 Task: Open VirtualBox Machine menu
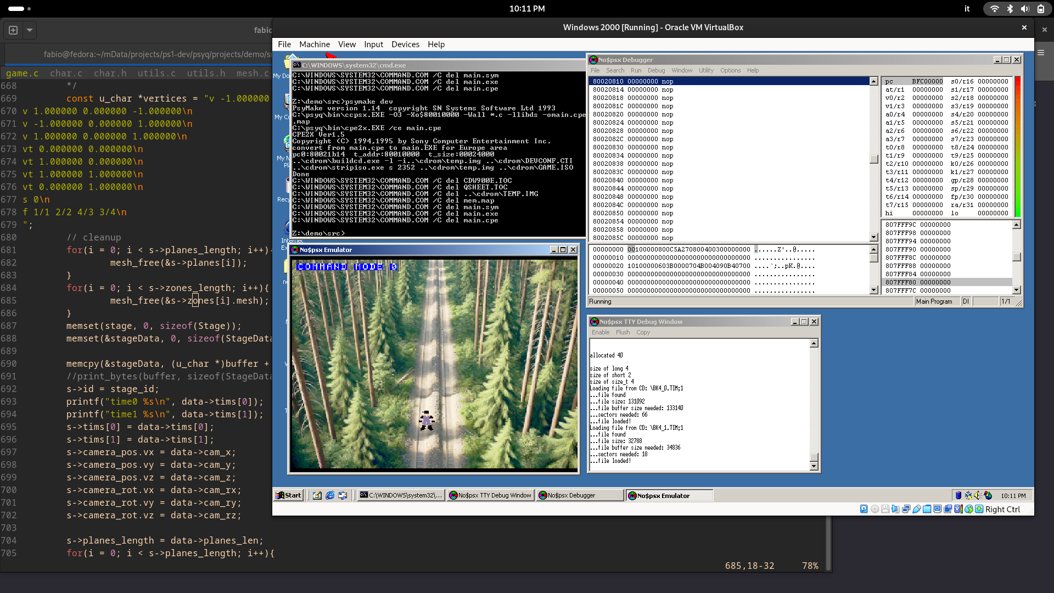[x=315, y=44]
